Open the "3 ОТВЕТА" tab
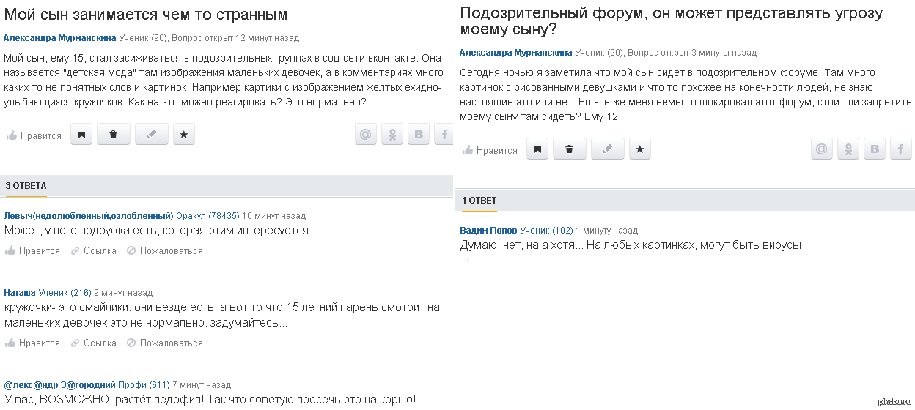This screenshot has height=410, width=915. coord(26,186)
